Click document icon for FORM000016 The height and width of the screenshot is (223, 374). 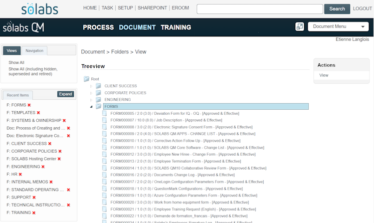point(105,175)
